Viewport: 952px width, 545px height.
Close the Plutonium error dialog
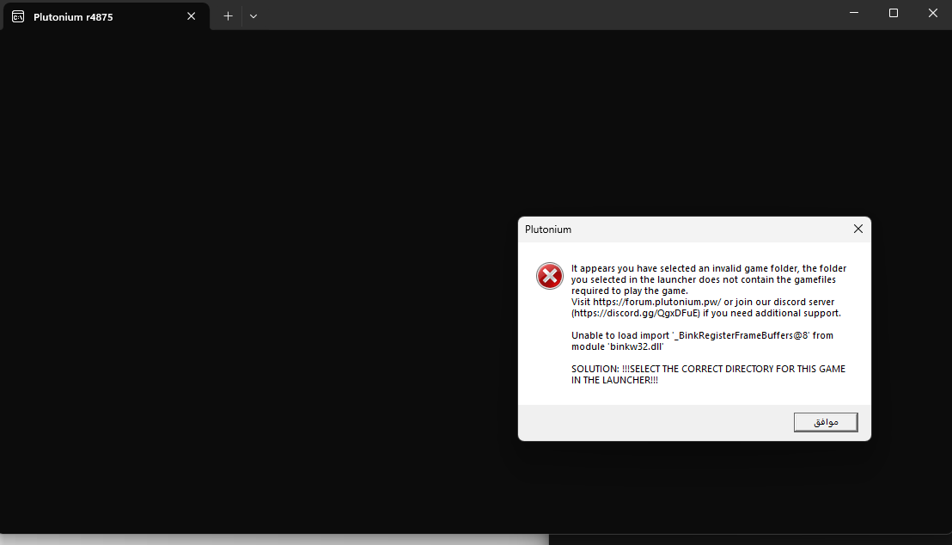(857, 229)
